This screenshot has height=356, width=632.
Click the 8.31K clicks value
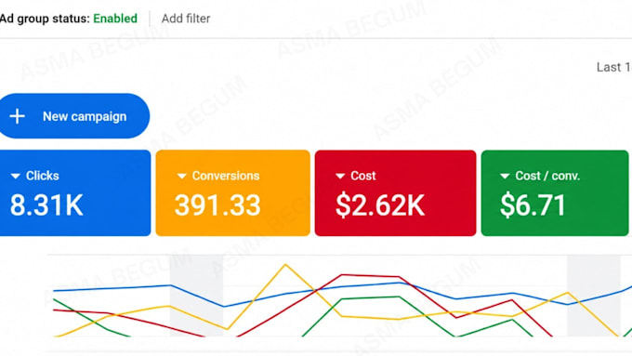pos(46,205)
